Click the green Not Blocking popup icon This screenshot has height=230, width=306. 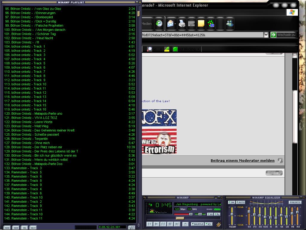[x=175, y=49]
